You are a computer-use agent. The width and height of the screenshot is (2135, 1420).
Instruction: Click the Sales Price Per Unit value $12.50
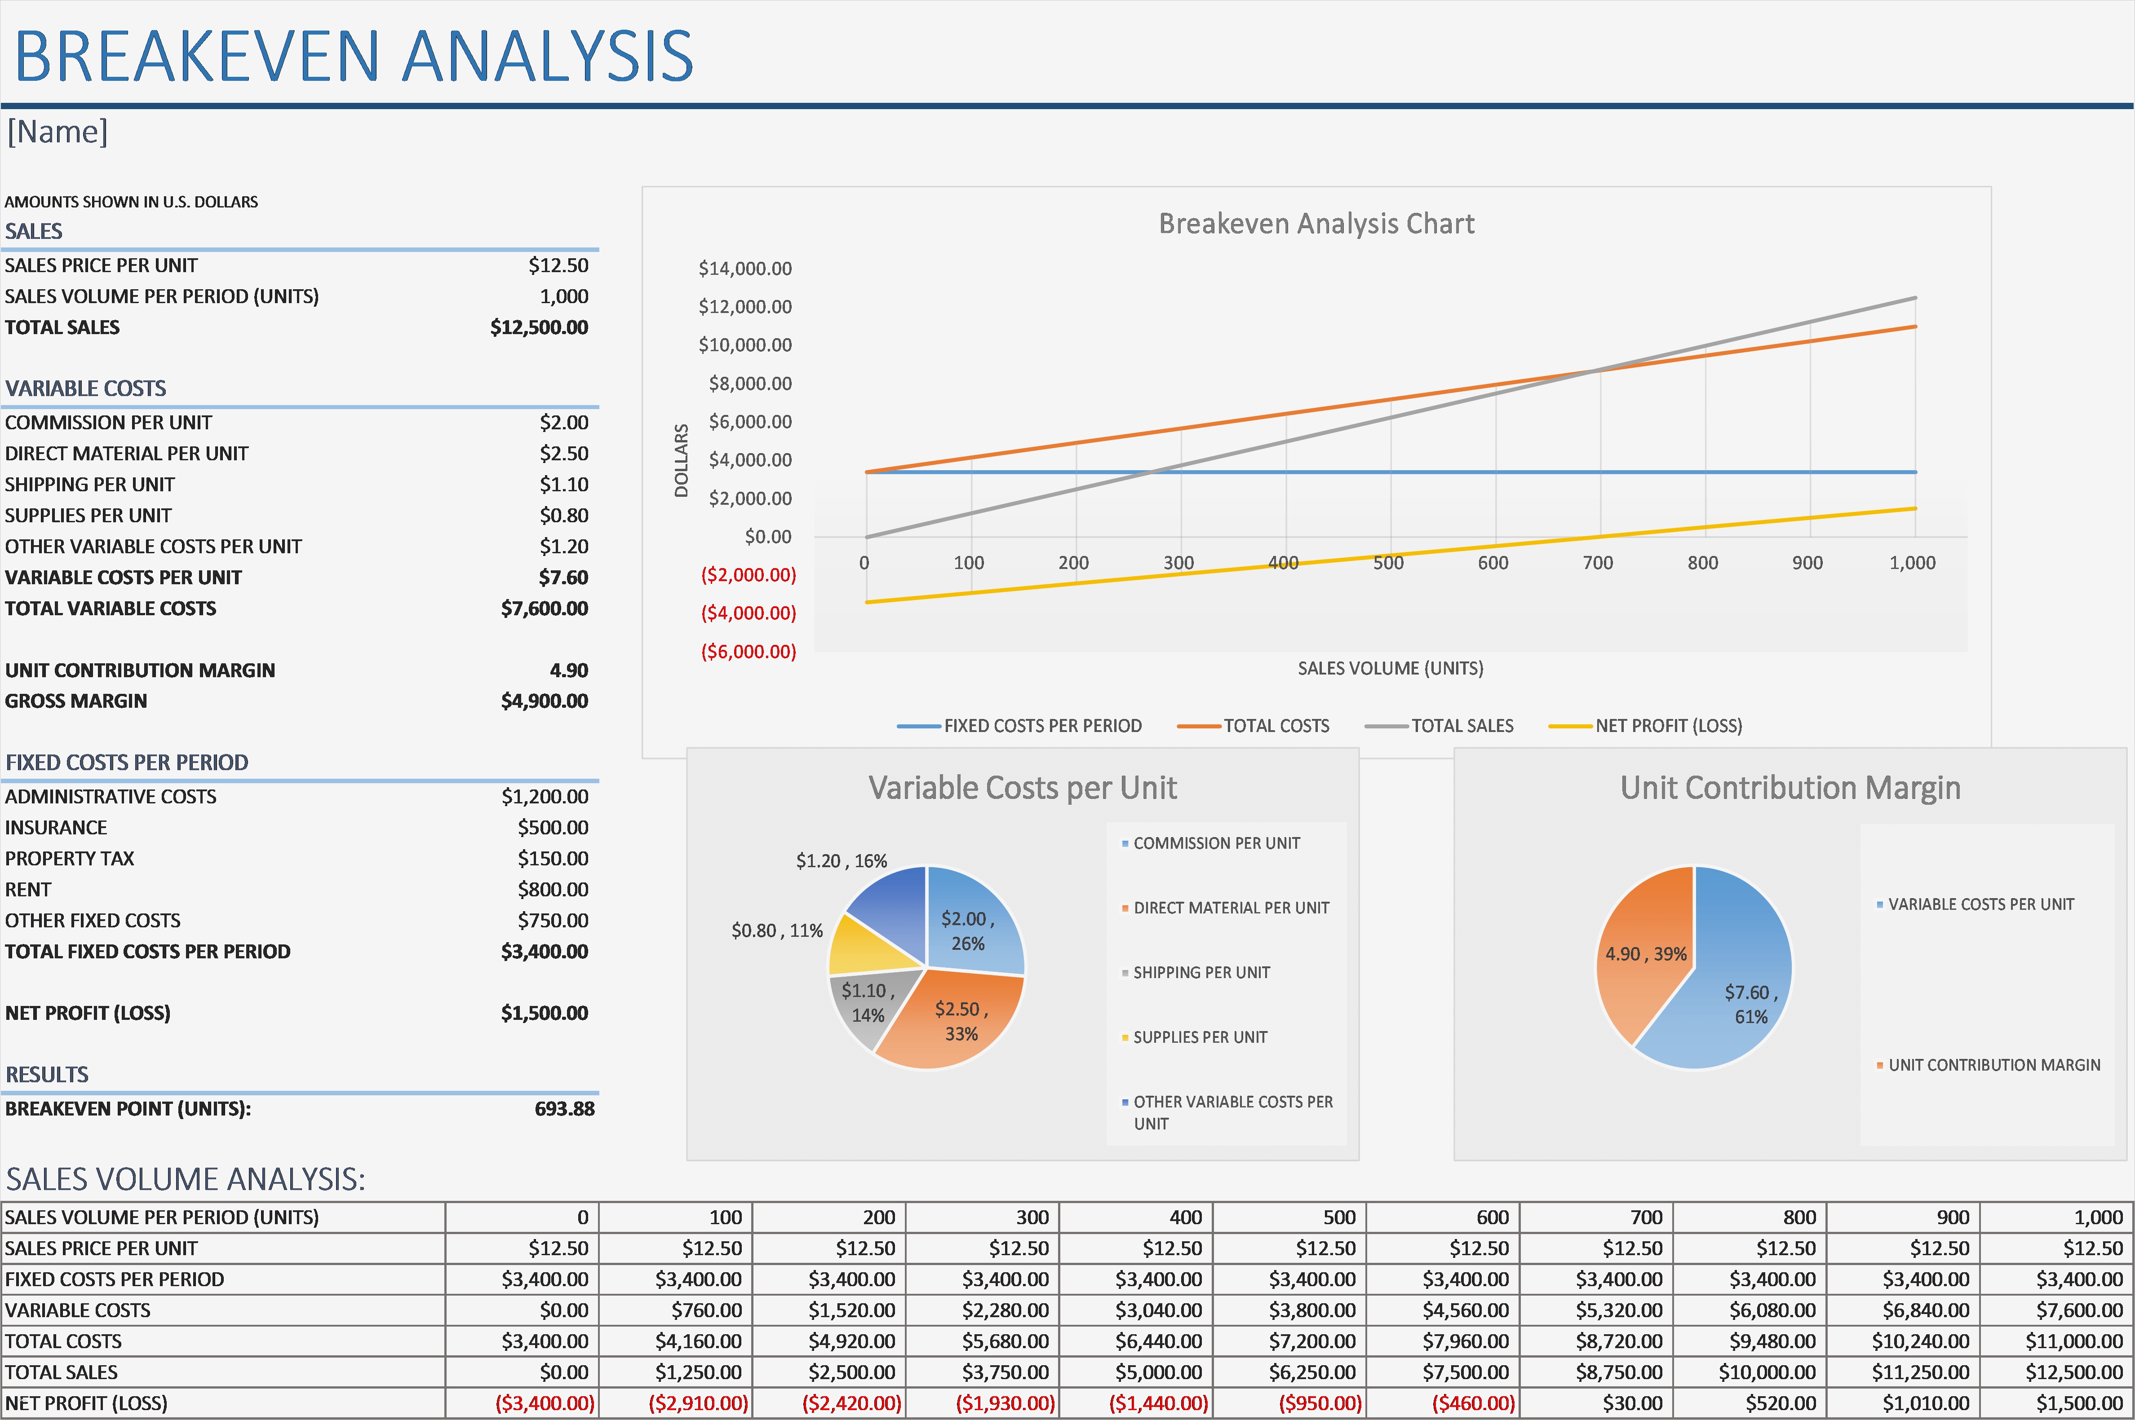[x=558, y=265]
